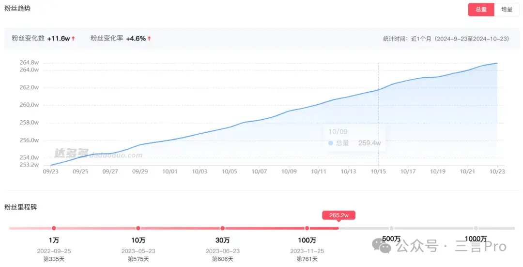Screen dimensions: 523x267
Task: Select the 10万 milestone dot
Action: pos(138,228)
